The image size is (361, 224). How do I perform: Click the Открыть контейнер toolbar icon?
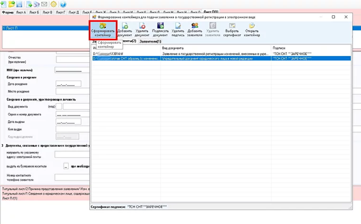252,30
